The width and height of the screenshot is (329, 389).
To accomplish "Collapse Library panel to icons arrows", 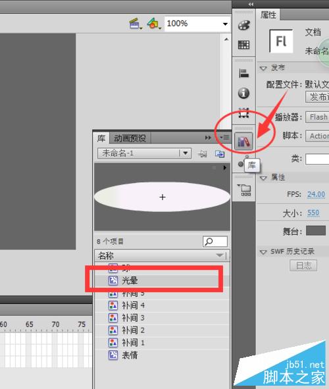I will (208, 138).
